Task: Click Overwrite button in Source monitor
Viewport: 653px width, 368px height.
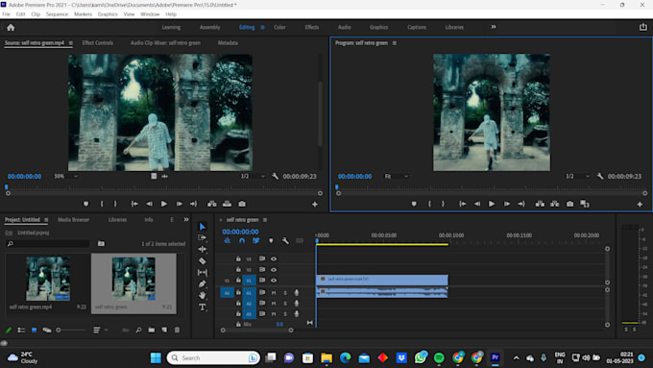Action: [x=227, y=204]
